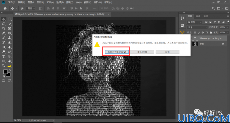Screen dimensions: 230x123
Task: Open the History collapsed panel icon
Action: click(182, 18)
